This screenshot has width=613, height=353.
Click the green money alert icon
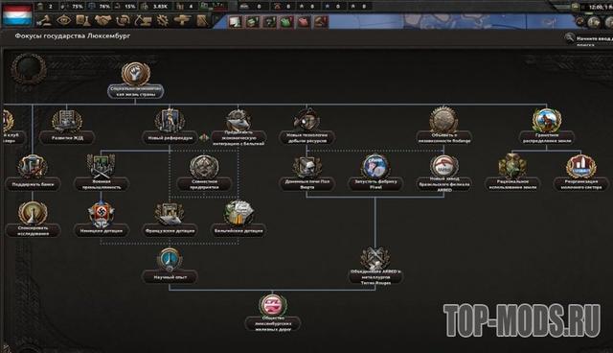pos(252,21)
